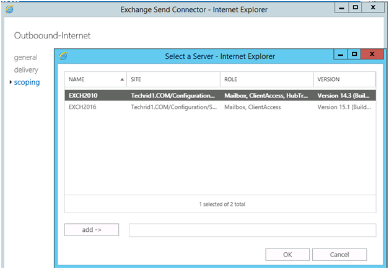Open the general tab
Image resolution: width=389 pixels, height=269 pixels.
point(26,57)
